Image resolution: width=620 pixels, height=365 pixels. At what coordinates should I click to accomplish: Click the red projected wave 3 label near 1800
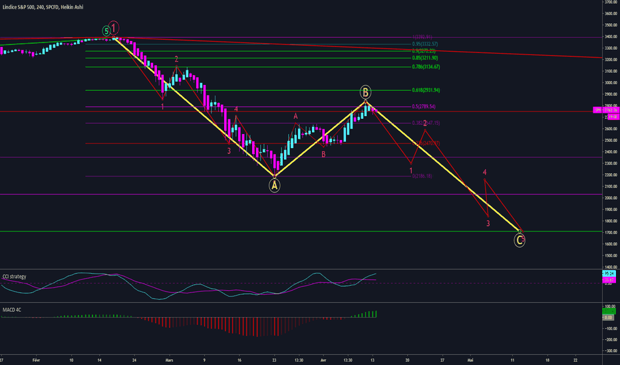point(488,224)
